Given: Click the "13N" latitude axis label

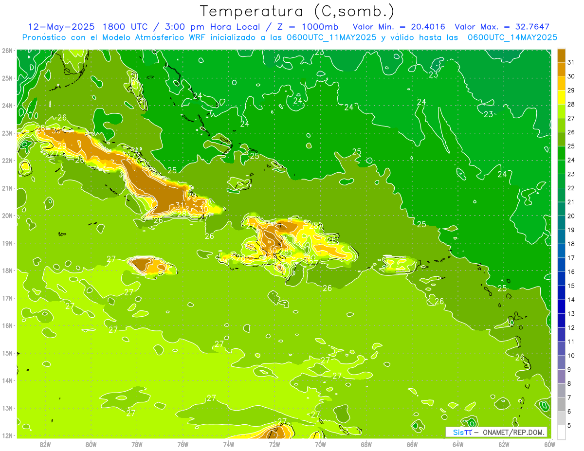Looking at the screenshot, I should click(x=7, y=408).
